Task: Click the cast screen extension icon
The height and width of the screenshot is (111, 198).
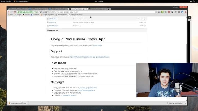Action: coord(159,12)
